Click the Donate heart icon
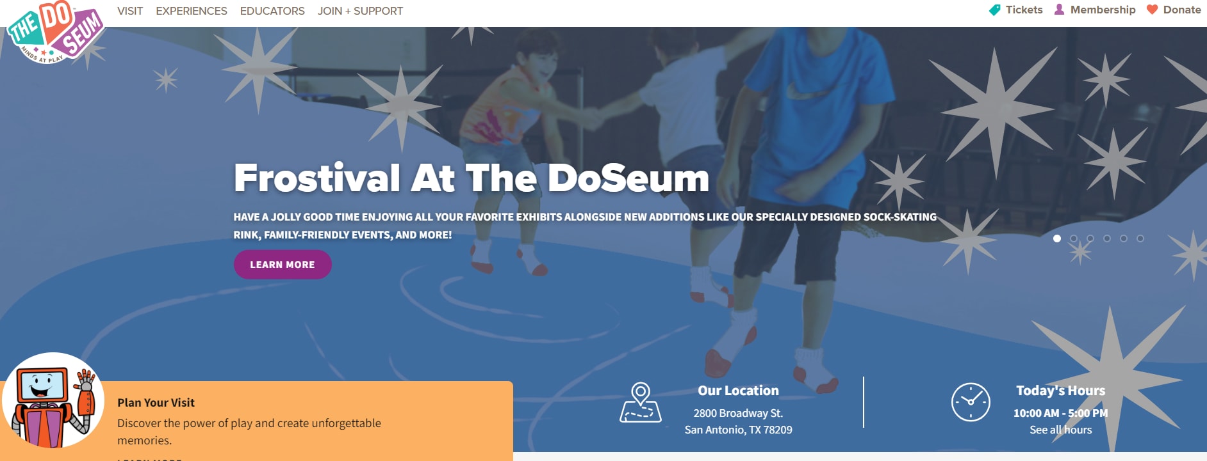This screenshot has height=461, width=1207. 1152,10
